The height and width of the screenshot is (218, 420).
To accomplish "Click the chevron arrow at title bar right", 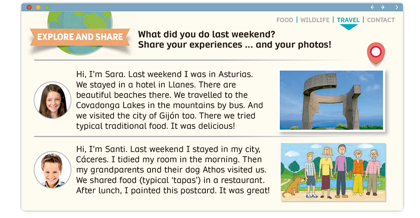I will tap(397, 7).
